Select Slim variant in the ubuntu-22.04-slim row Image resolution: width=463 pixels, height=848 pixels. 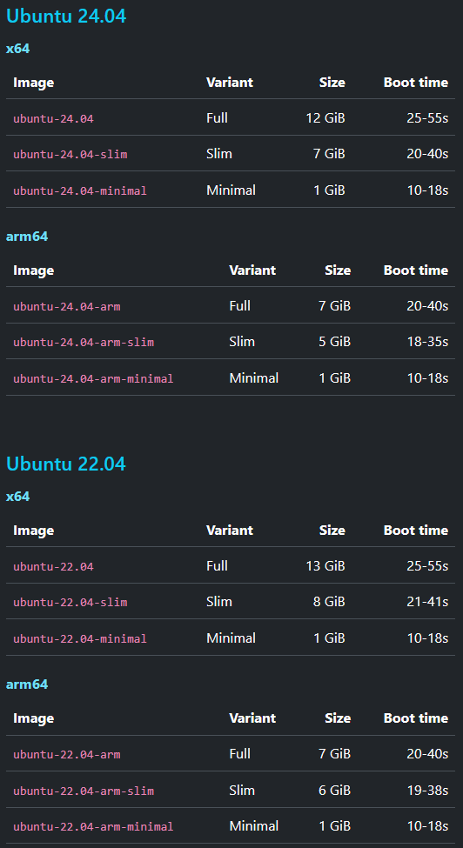tap(219, 601)
